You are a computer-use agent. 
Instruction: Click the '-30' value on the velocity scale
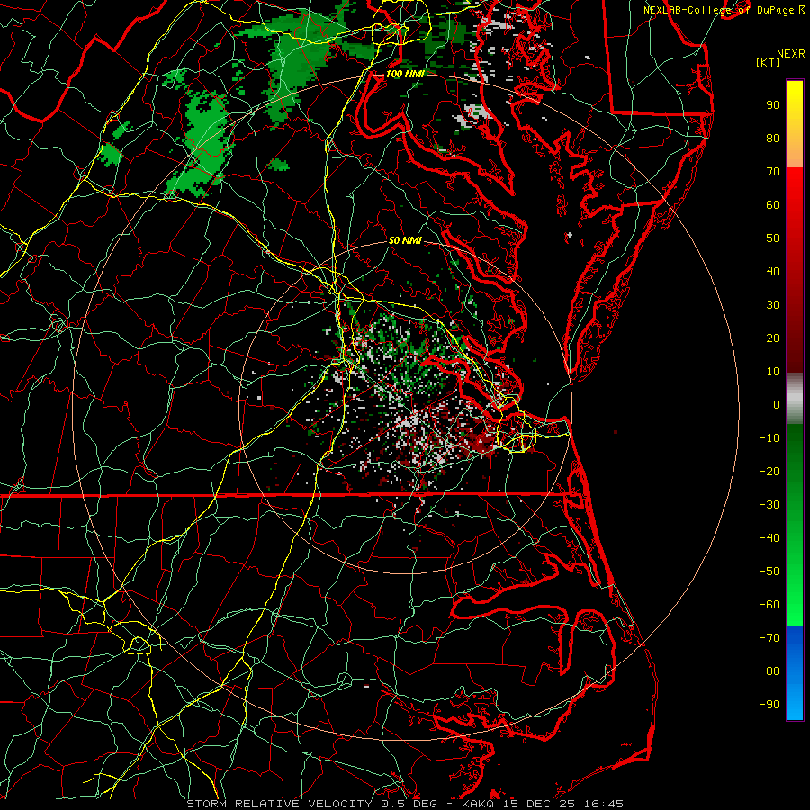[769, 505]
